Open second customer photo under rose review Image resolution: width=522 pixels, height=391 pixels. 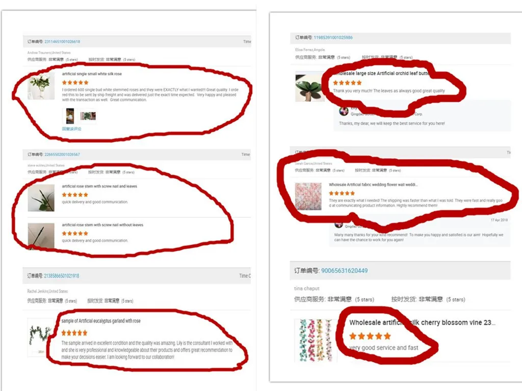click(x=88, y=116)
